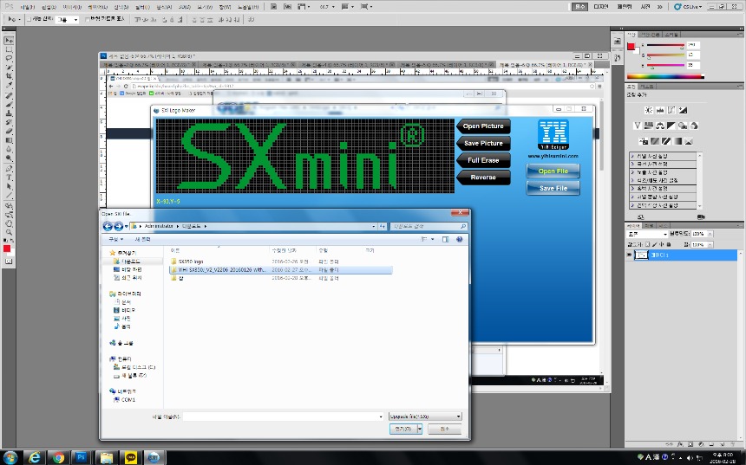The height and width of the screenshot is (465, 746).
Task: Add a Levels adjustment
Action: tap(659, 110)
